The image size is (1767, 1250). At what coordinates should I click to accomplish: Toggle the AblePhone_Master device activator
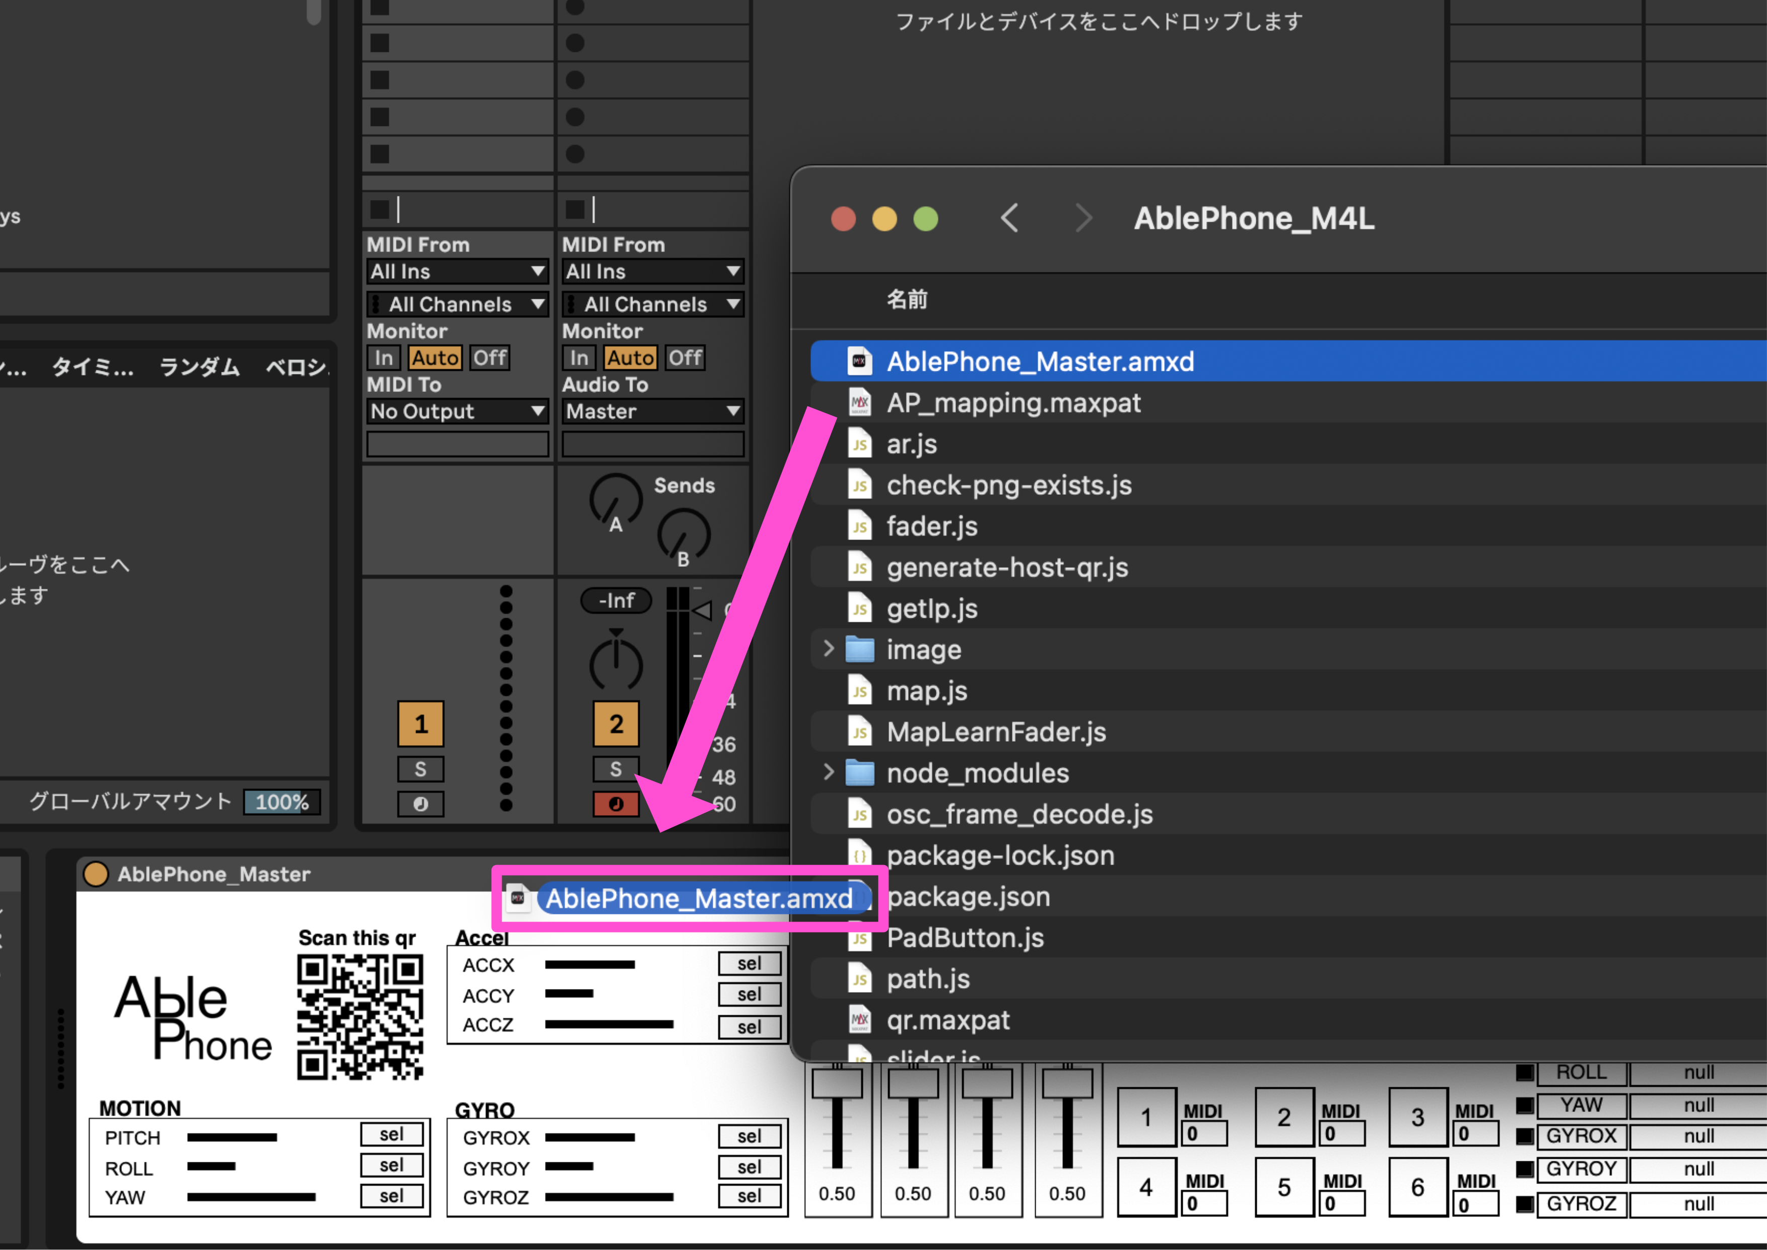point(95,874)
